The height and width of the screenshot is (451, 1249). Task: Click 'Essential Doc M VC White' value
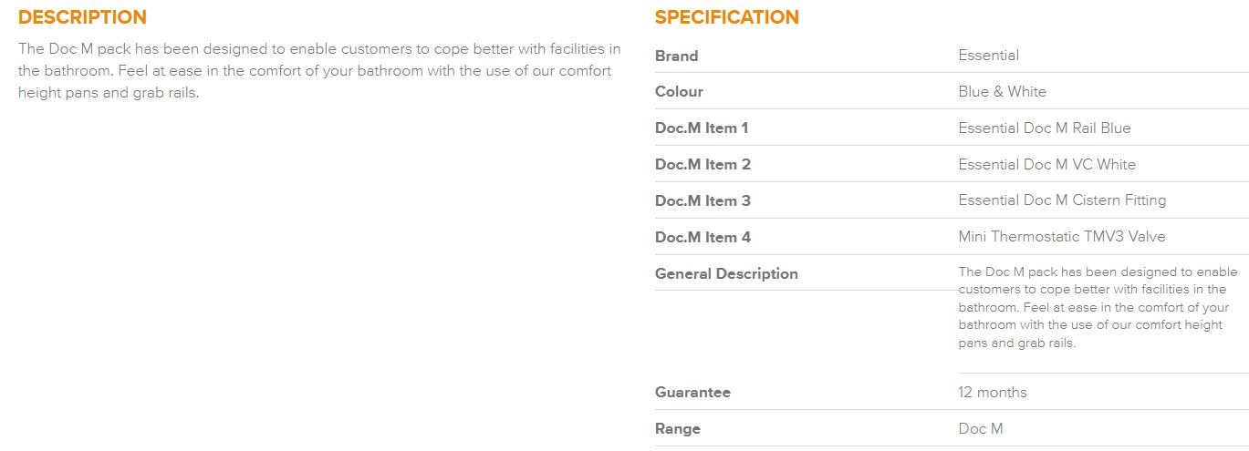1046,165
